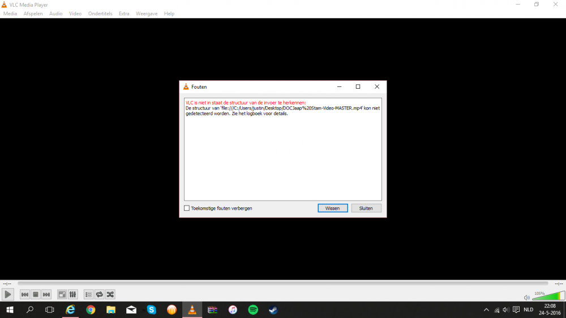The width and height of the screenshot is (566, 318).
Task: Click the green volume level slider
Action: coord(547,297)
